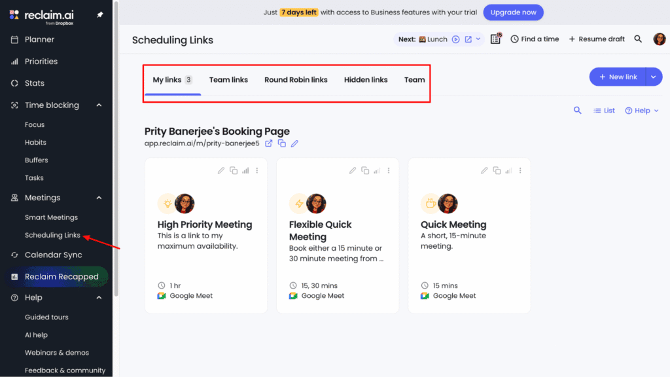Open the tasks notification panel with badge 15
This screenshot has height=377, width=670.
point(495,39)
